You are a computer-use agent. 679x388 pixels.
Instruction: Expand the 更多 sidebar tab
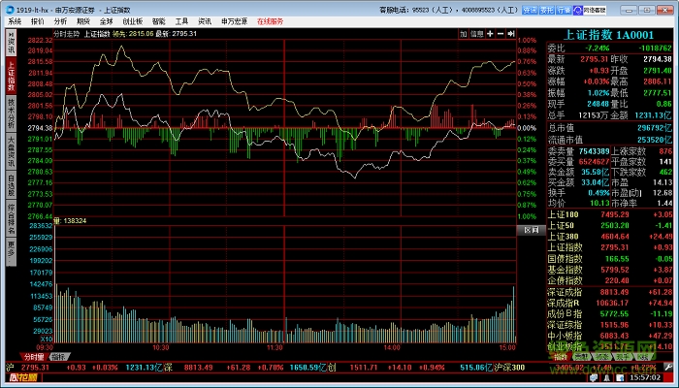[11, 252]
